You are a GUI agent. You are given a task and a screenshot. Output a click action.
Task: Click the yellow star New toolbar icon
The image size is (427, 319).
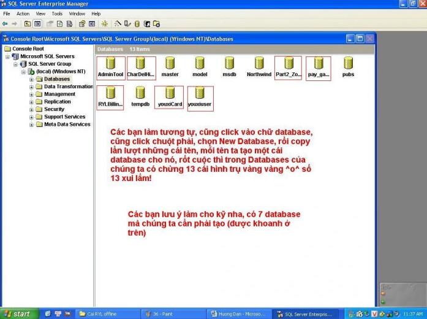click(104, 24)
